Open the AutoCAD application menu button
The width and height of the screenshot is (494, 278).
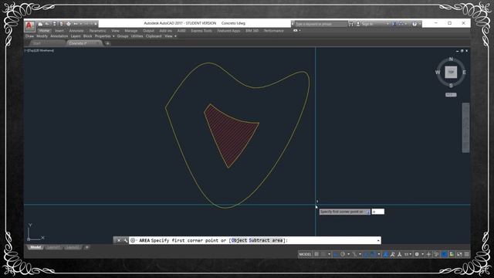[x=29, y=25]
